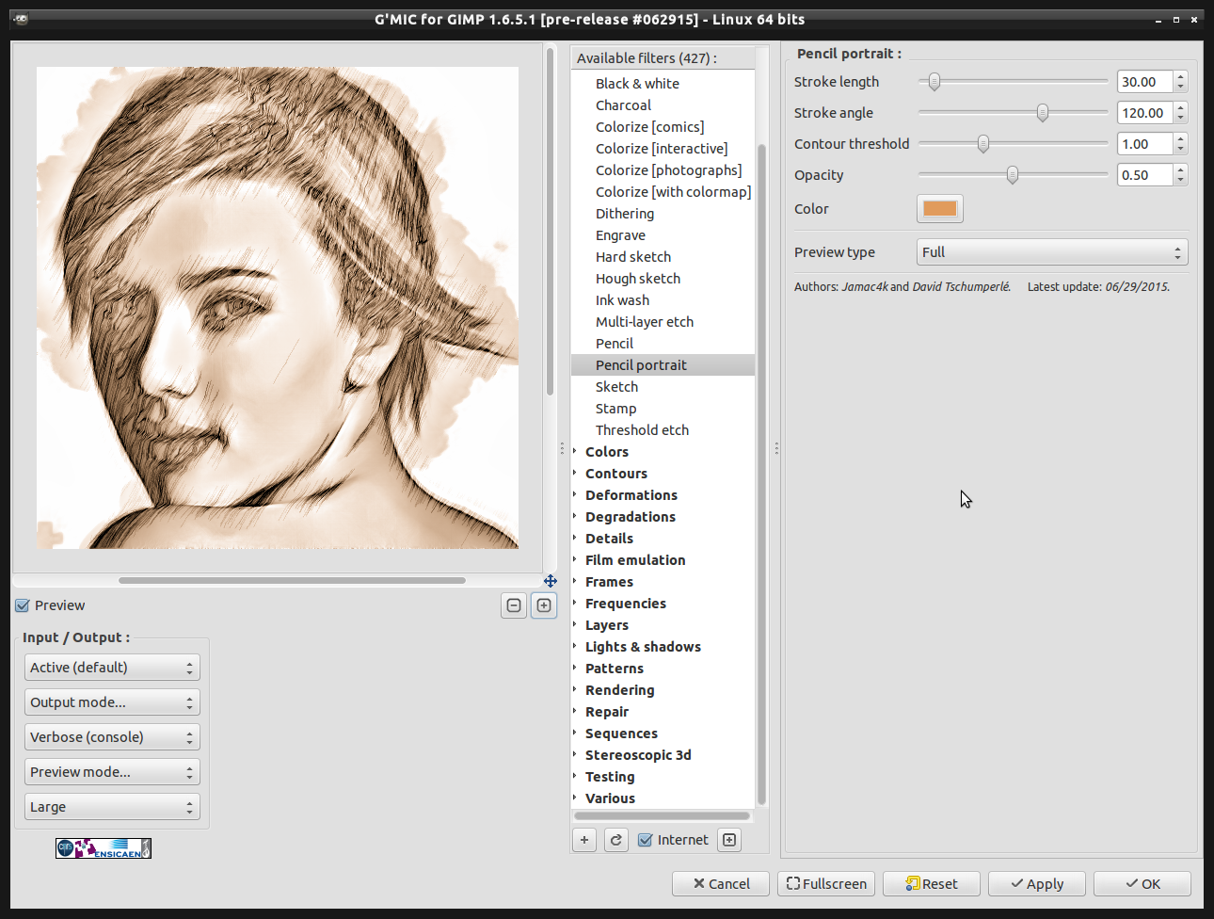Expand the Contours filter category
The image size is (1214, 919).
click(575, 474)
